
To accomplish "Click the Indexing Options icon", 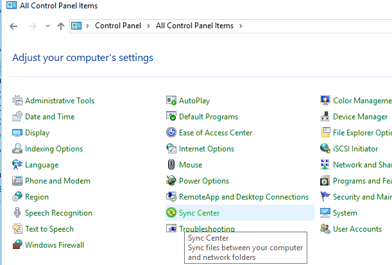I will 17,148.
